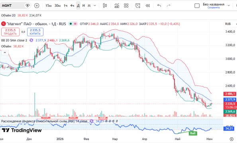
Task: Click the purple refresh icon beside BB indicator
Action: [31, 40]
